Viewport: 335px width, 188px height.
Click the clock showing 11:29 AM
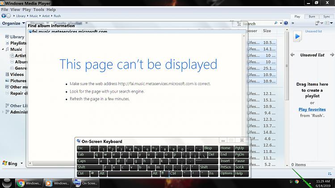coord(323,181)
